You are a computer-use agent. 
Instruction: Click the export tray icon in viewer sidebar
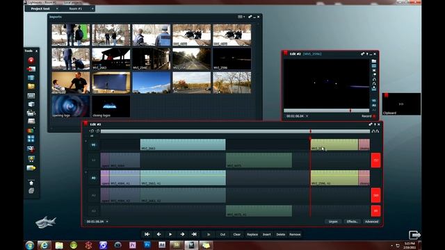coord(374,88)
